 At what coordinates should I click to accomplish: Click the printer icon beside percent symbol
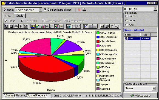pos(84,10)
